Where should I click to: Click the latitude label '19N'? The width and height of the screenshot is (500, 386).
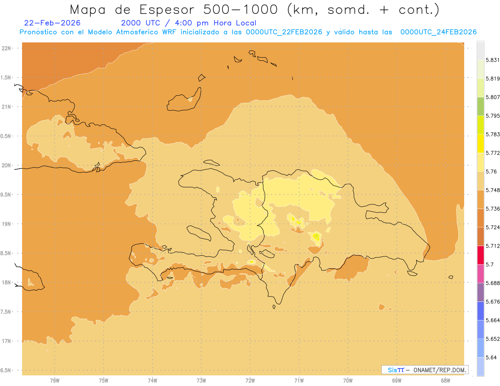click(7, 224)
